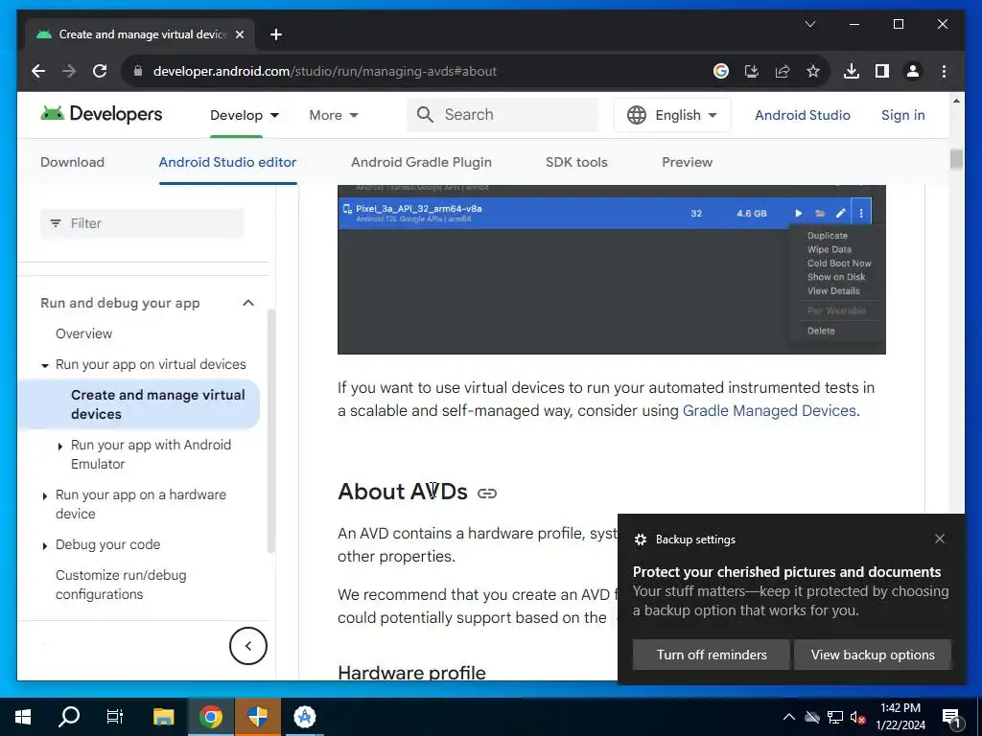
Task: Go back to the previous browser page
Action: pos(38,71)
